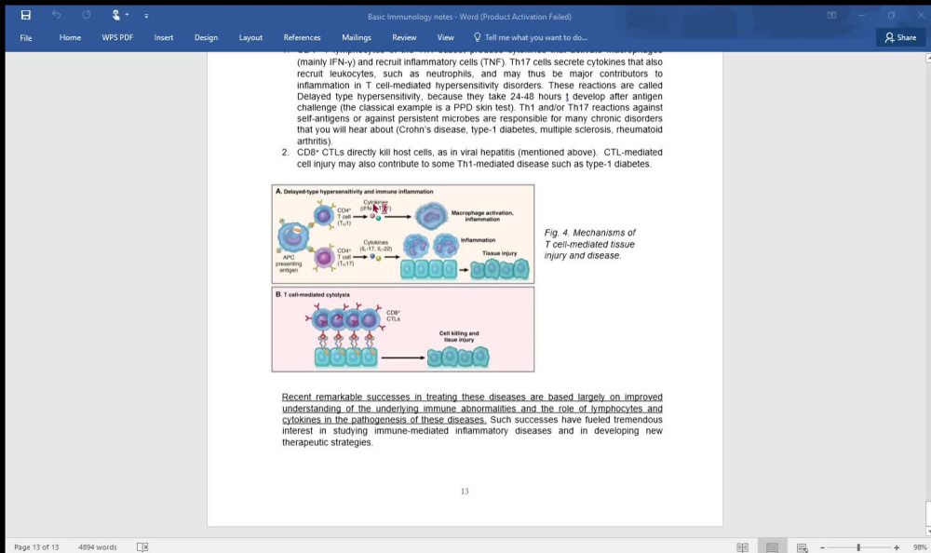Open the File menu tab
The image size is (931, 553).
25,37
